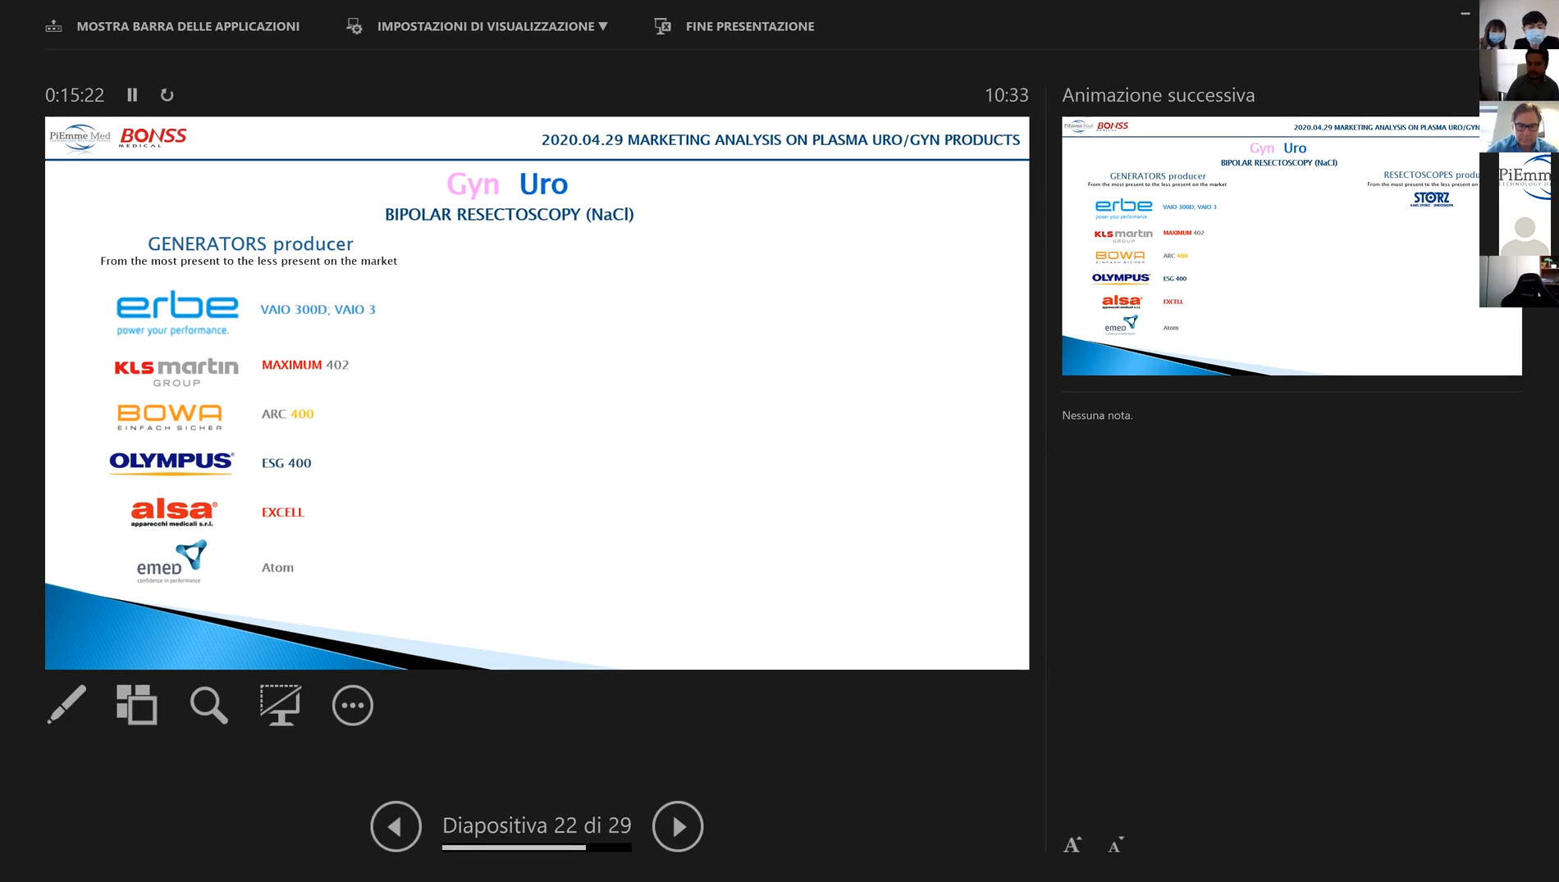Toggle black screen slideshow
Image resolution: width=1559 pixels, height=882 pixels.
(x=281, y=705)
